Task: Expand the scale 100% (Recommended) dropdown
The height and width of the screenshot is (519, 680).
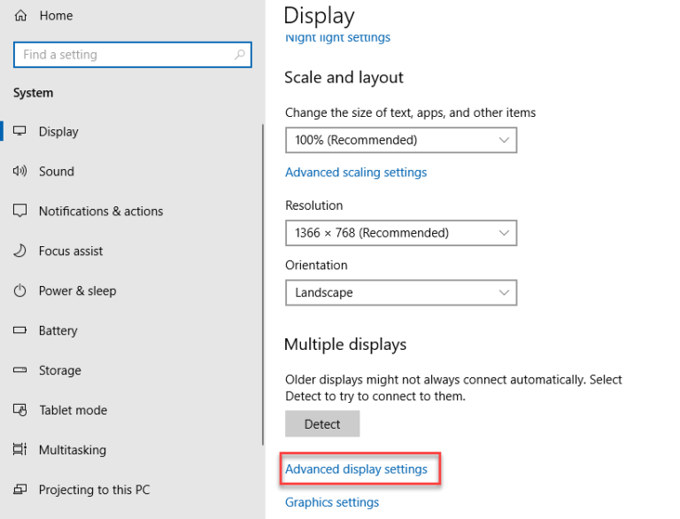Action: (x=400, y=140)
